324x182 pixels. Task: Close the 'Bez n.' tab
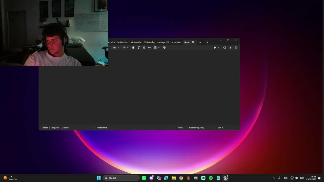pos(193,42)
